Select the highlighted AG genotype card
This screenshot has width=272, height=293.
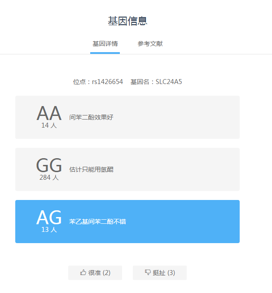tap(127, 222)
